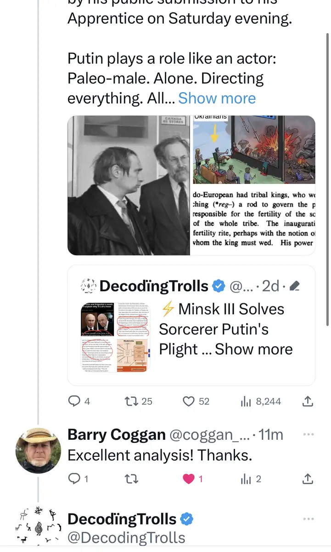Open the black and white photo of two men
The width and height of the screenshot is (331, 552).
(x=129, y=185)
